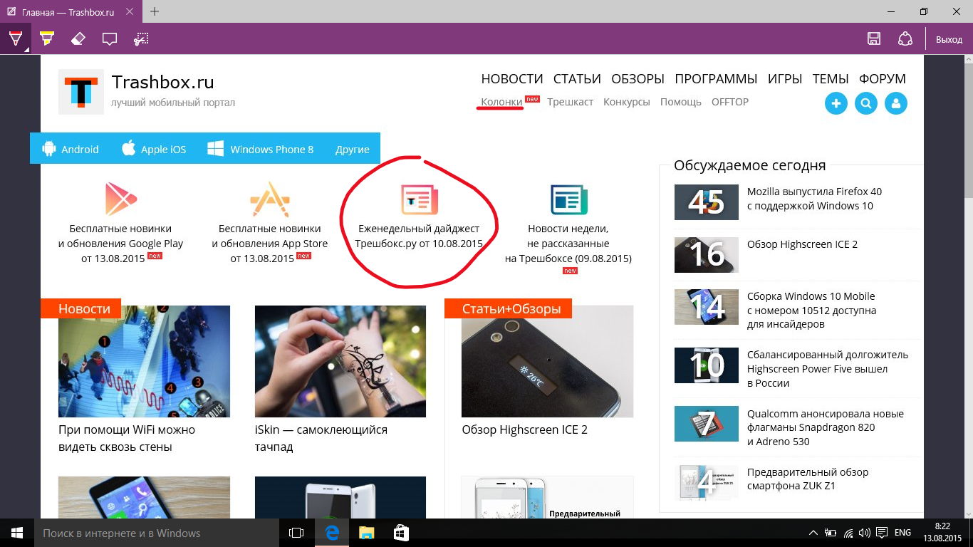Image resolution: width=973 pixels, height=547 pixels.
Task: Open the WiFi through-walls article thumbnail
Action: 144,361
